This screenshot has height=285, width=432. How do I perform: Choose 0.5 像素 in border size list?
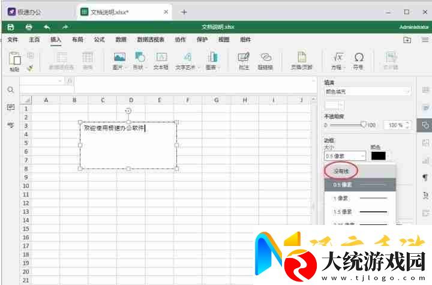[360, 185]
